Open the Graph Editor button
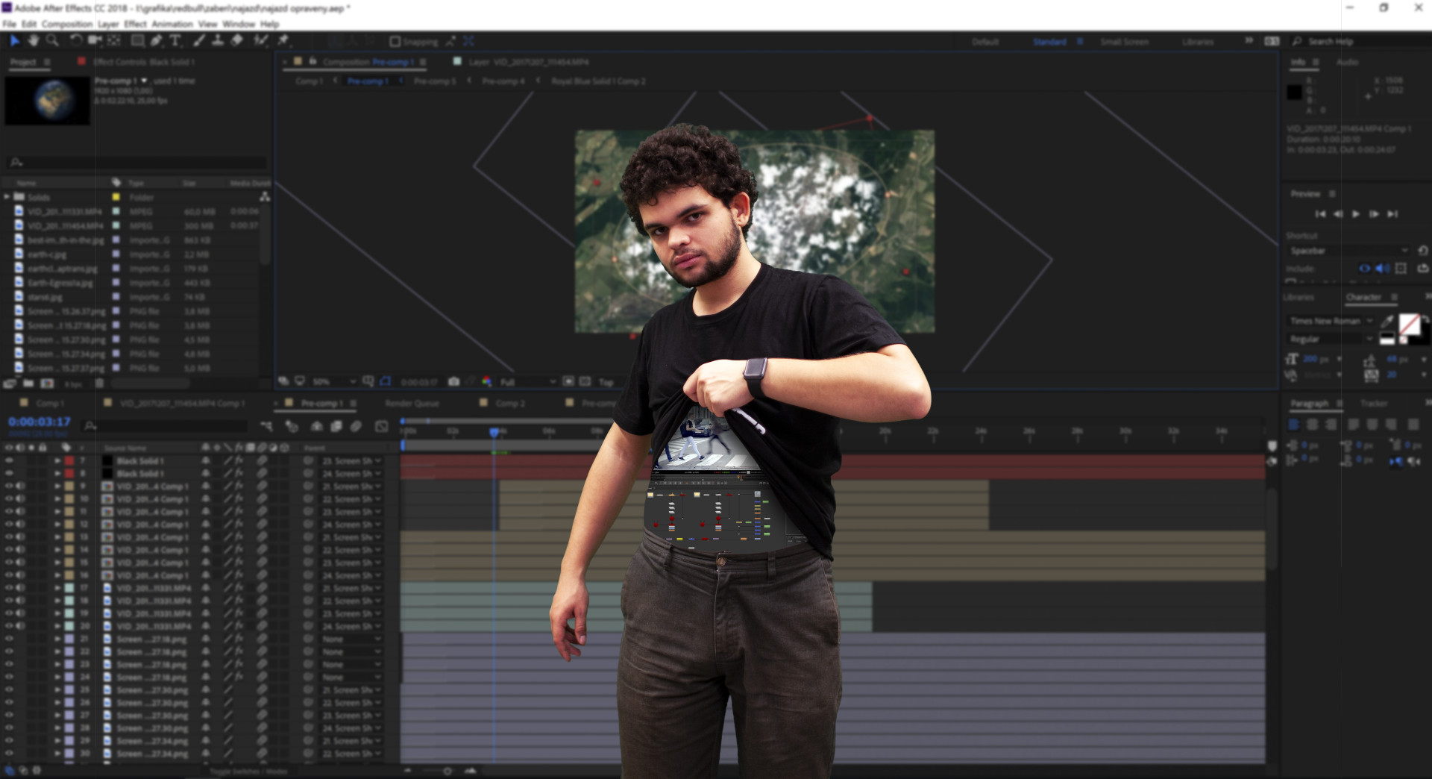Viewport: 1432px width, 779px height. (x=382, y=426)
